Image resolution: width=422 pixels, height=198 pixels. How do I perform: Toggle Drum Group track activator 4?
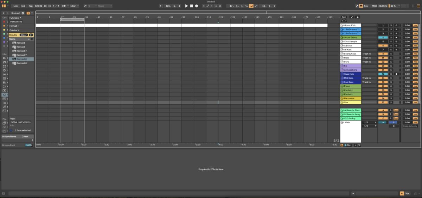(x=383, y=37)
